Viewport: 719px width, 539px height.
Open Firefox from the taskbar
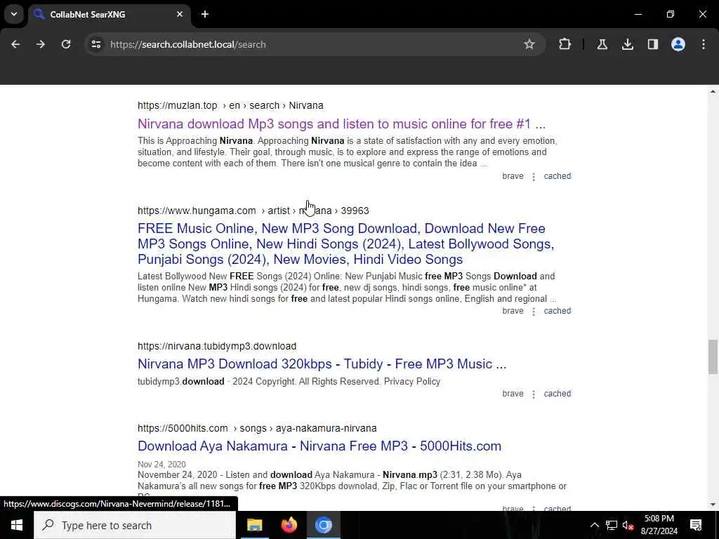point(289,525)
